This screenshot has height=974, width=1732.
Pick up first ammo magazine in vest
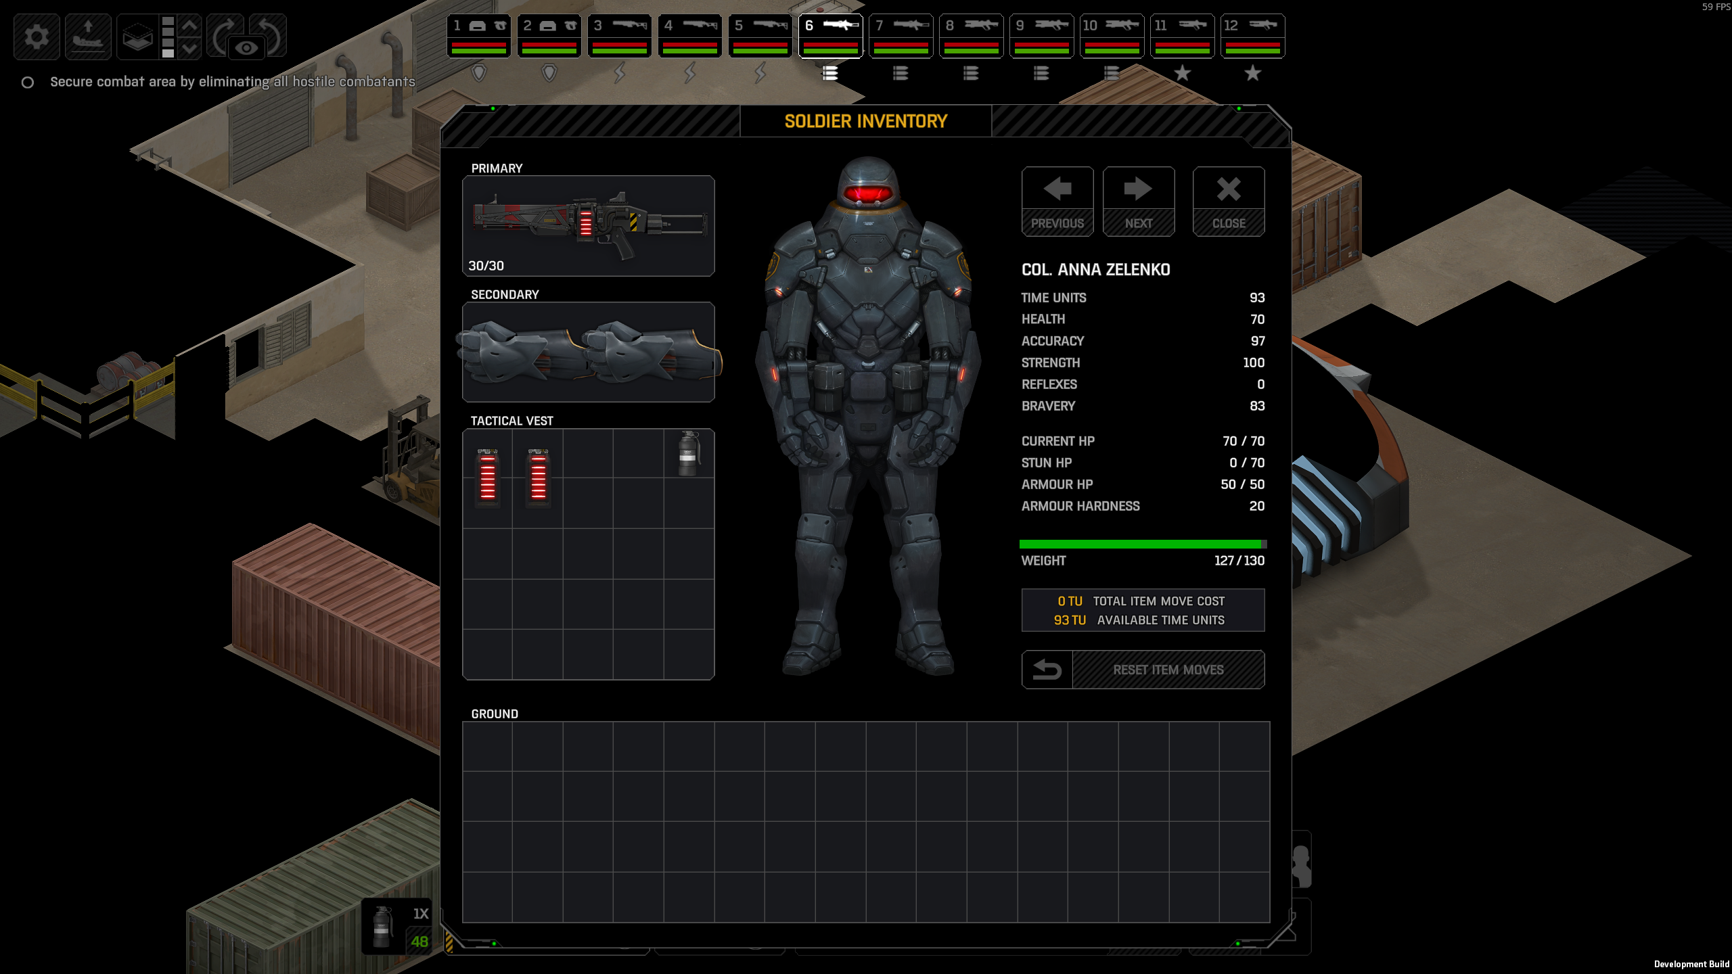[487, 477]
